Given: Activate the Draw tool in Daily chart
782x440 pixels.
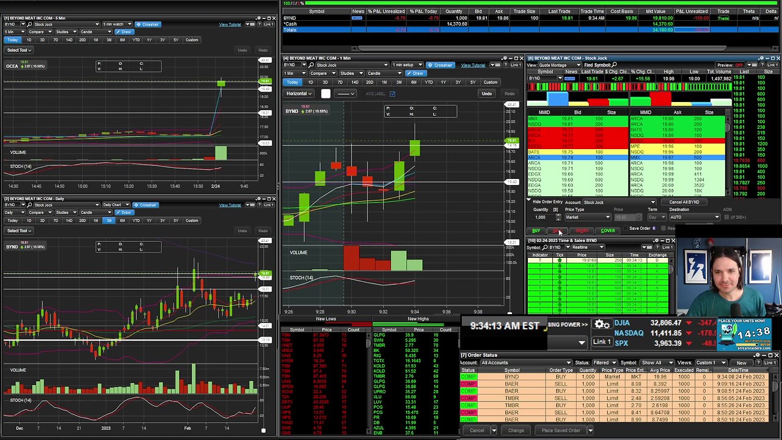Looking at the screenshot, I should click(x=123, y=212).
